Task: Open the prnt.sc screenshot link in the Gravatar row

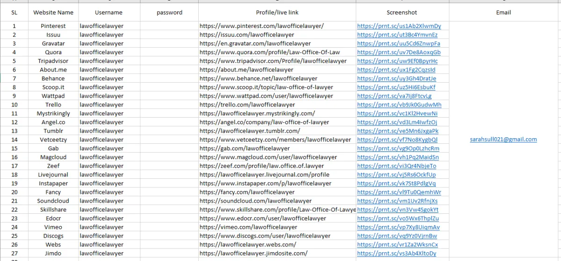Action: tap(399, 43)
